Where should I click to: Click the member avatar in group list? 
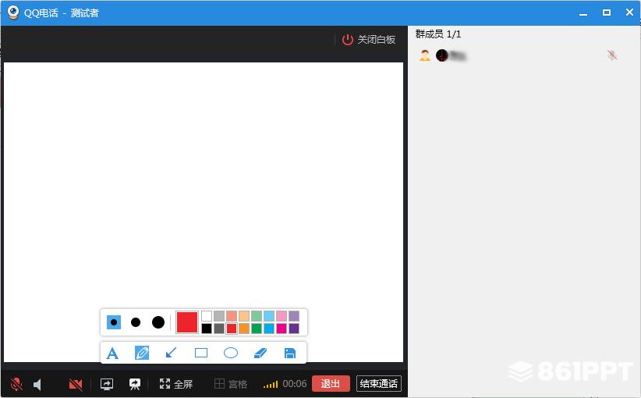coord(442,55)
